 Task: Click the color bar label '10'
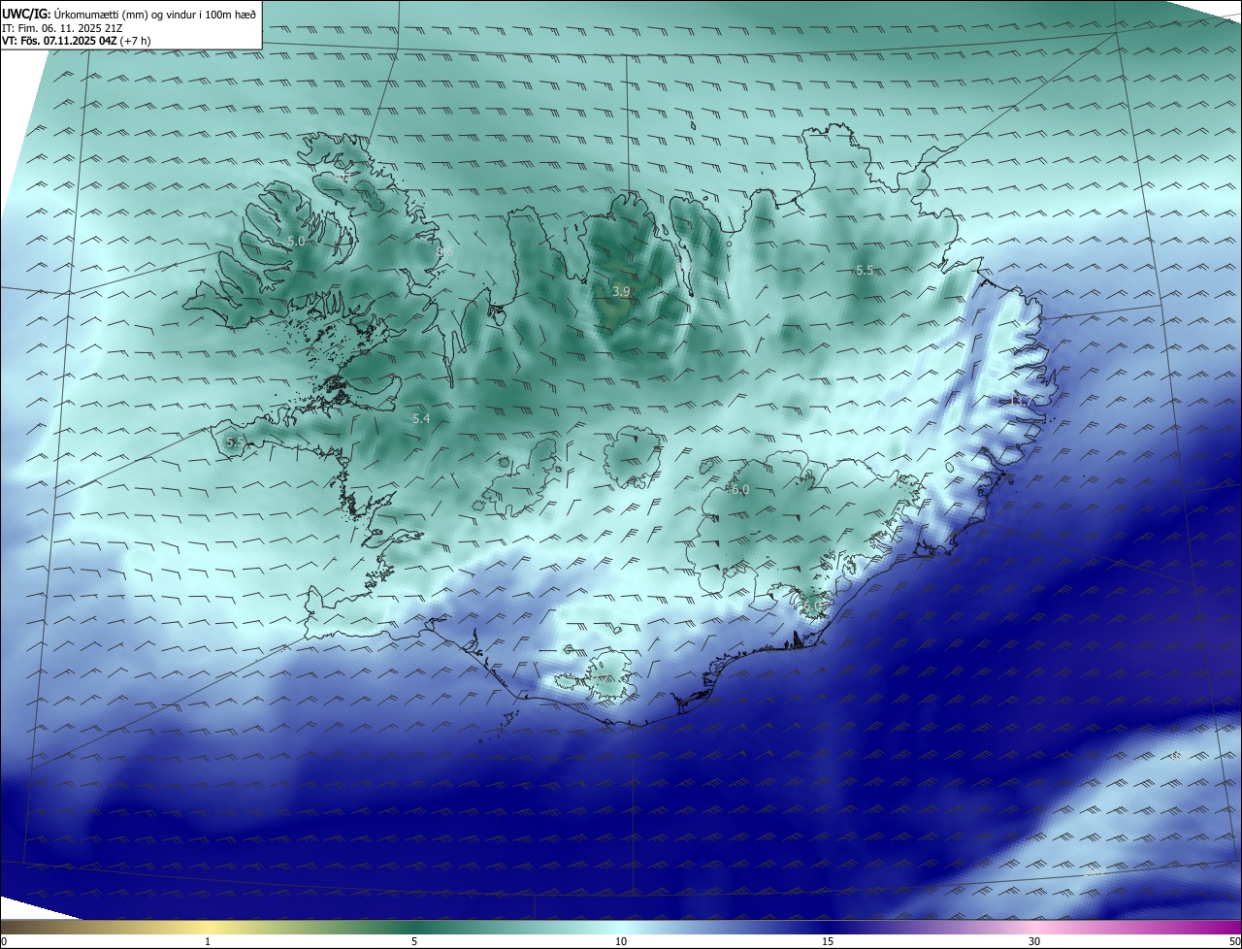pyautogui.click(x=621, y=941)
